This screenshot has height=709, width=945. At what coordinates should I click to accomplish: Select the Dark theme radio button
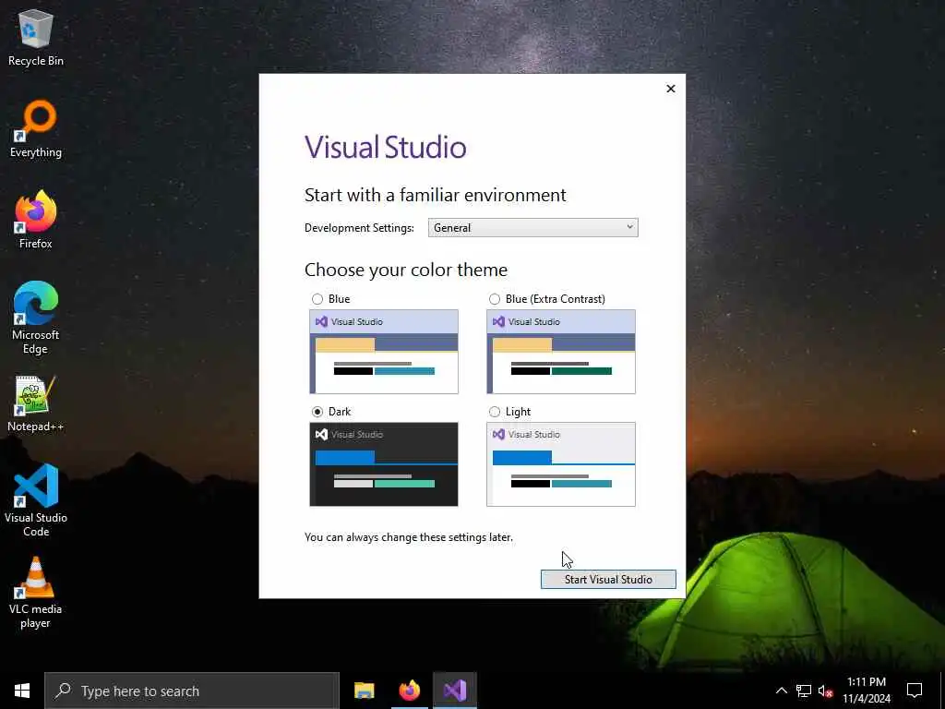(x=317, y=412)
